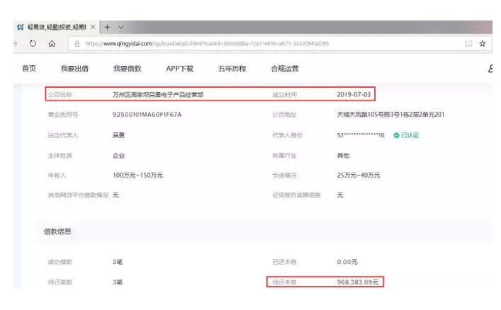The image size is (501, 310).
Task: Click repaid amount 0.00元
Action: (347, 262)
